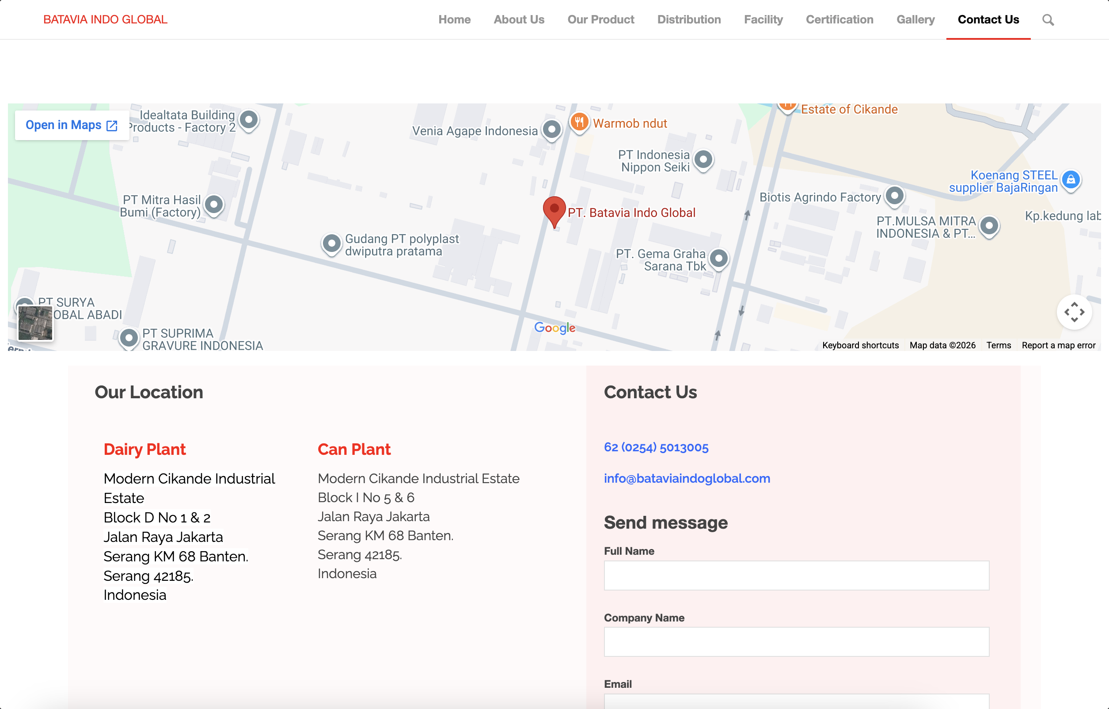Select the Warmob ndut restaurant marker
The image size is (1109, 709).
[x=579, y=122]
